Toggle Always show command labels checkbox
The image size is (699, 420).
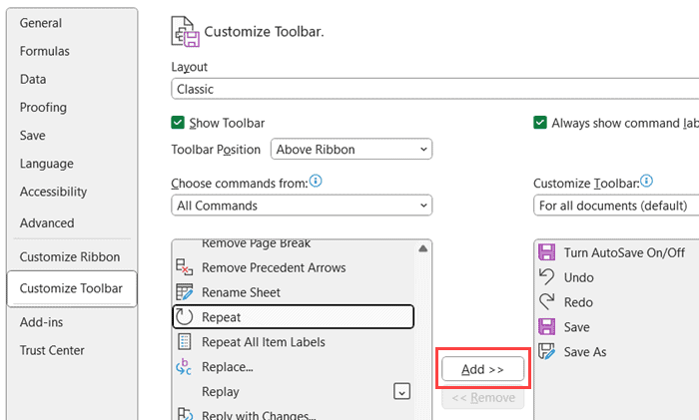[x=540, y=123]
